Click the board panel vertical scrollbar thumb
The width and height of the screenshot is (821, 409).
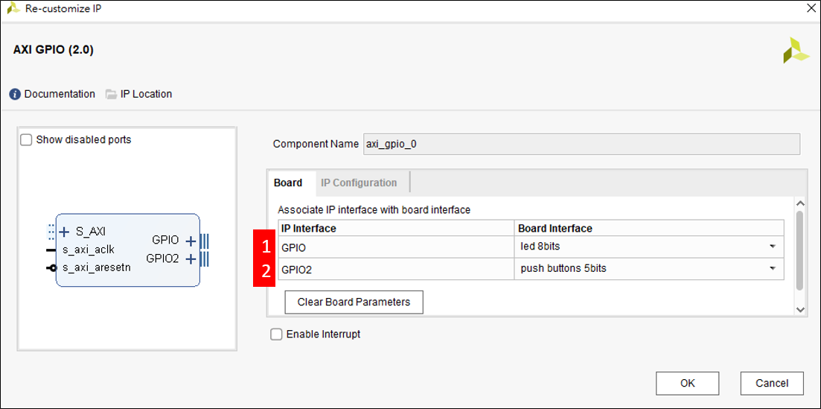click(799, 250)
